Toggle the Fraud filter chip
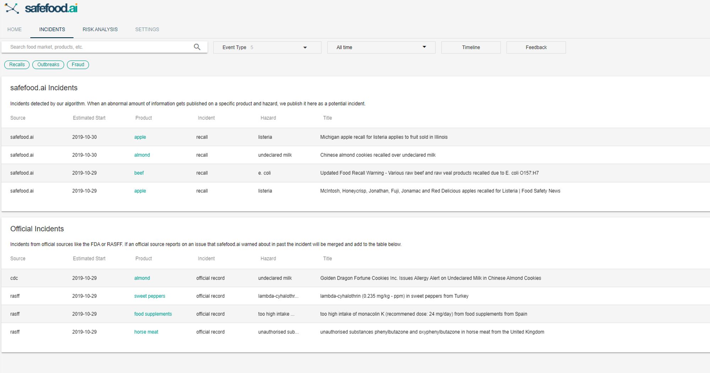 [x=78, y=65]
